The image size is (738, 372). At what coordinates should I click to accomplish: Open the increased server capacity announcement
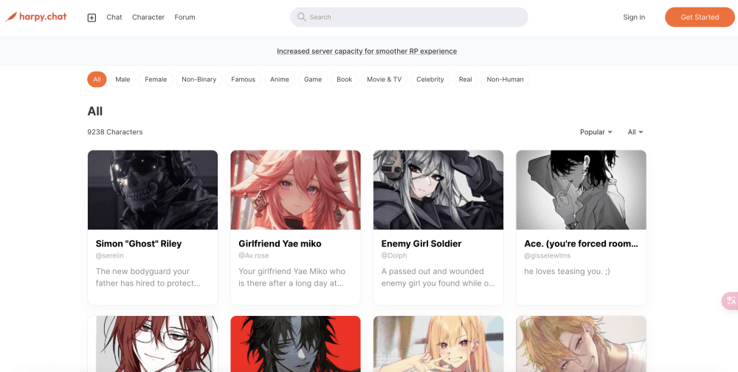[x=367, y=51]
